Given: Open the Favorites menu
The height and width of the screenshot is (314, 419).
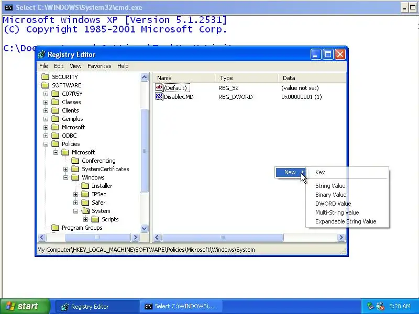Looking at the screenshot, I should [x=99, y=66].
